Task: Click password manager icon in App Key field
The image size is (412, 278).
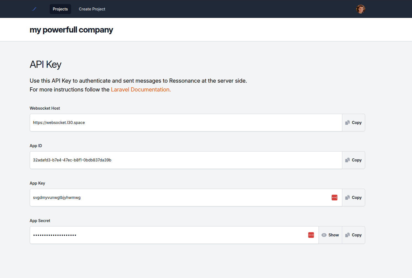Action: (x=334, y=198)
